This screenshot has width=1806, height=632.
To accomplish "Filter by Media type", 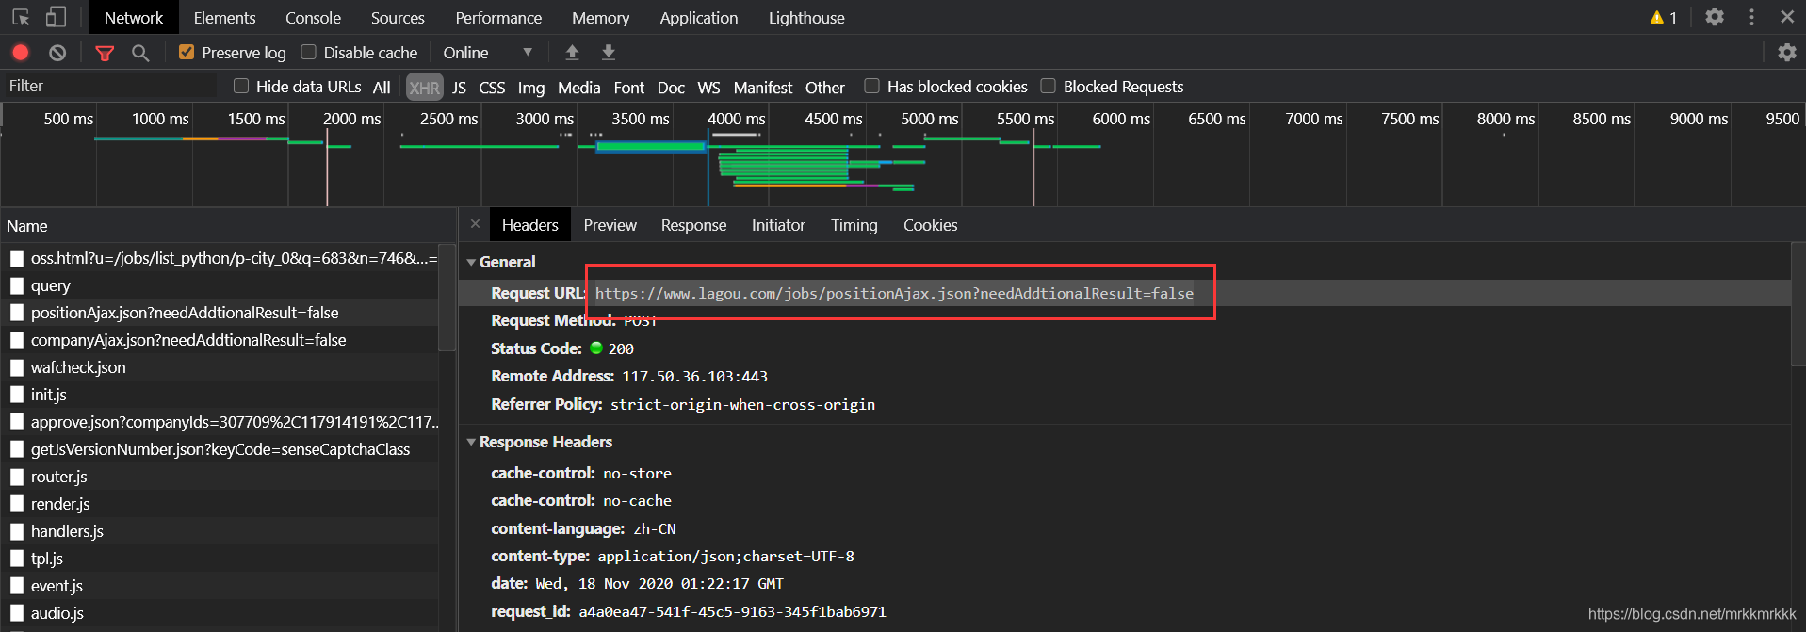I will point(578,88).
